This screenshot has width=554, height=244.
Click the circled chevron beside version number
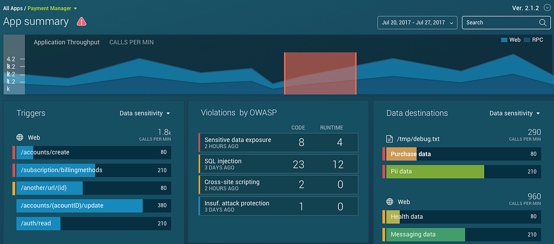point(548,9)
